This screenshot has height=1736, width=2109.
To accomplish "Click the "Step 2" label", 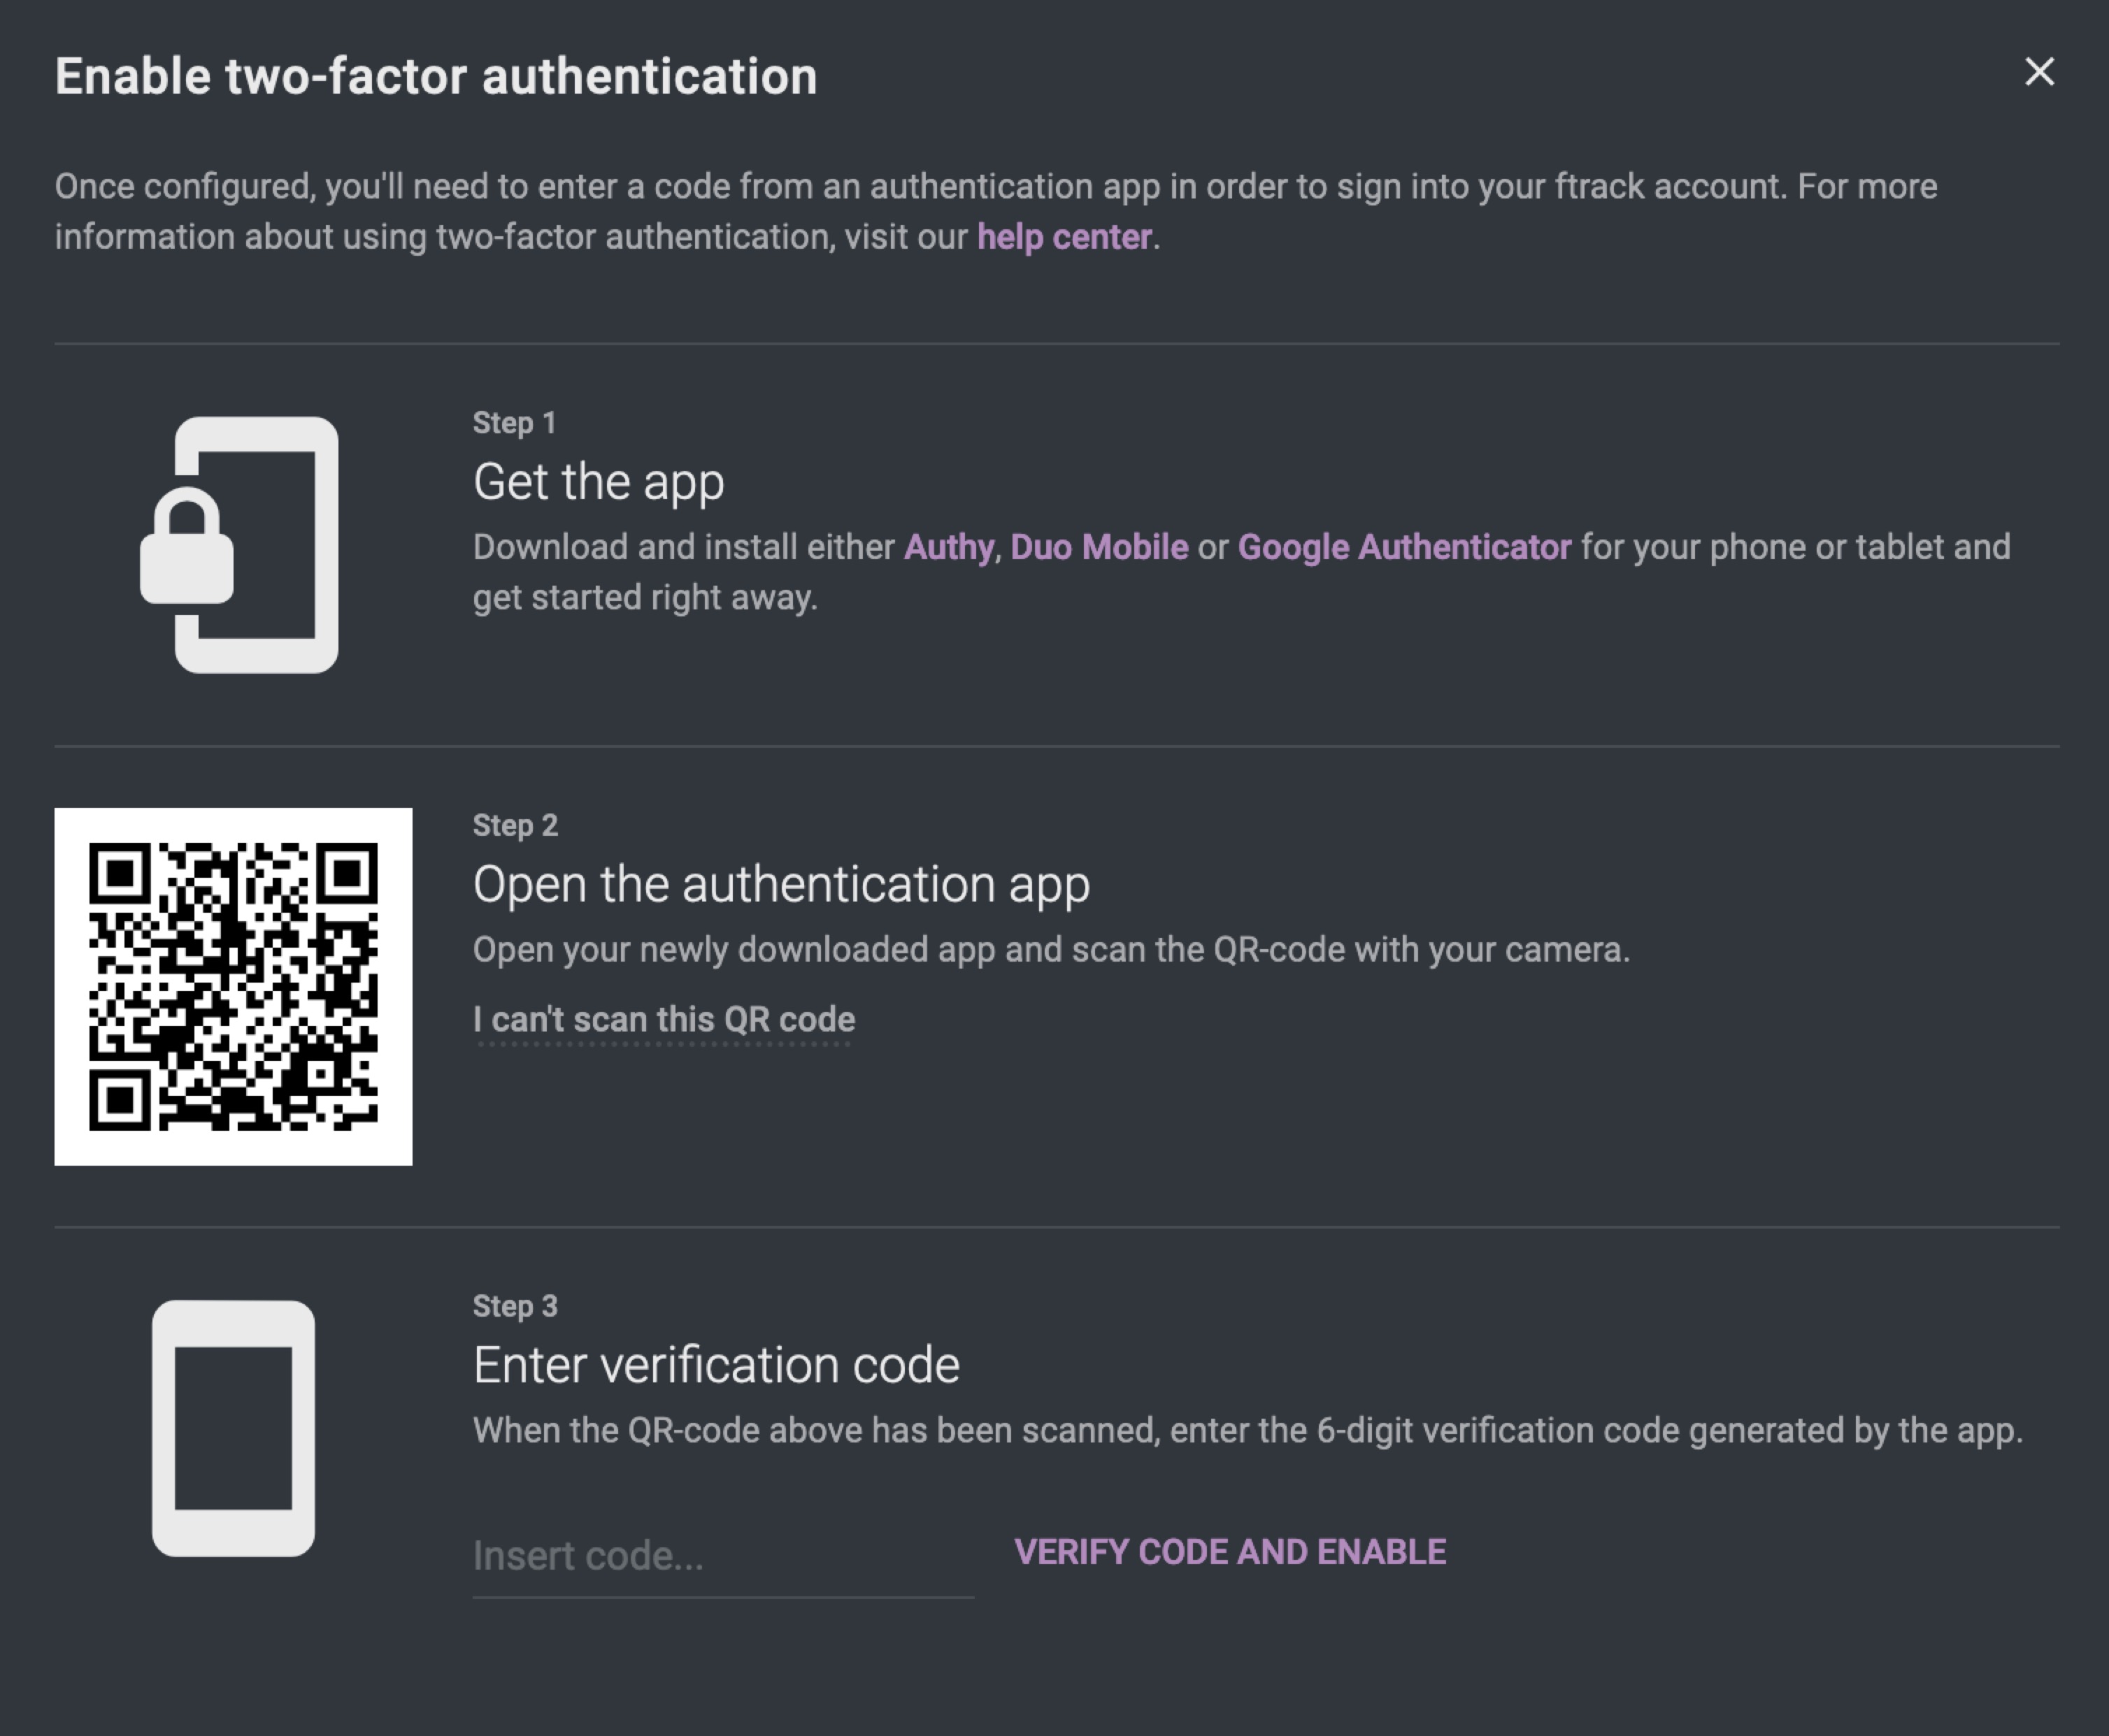I will pos(515,826).
